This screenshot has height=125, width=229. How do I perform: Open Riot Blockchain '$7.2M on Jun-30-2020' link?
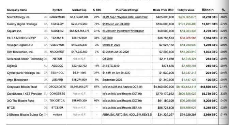(x=116, y=52)
